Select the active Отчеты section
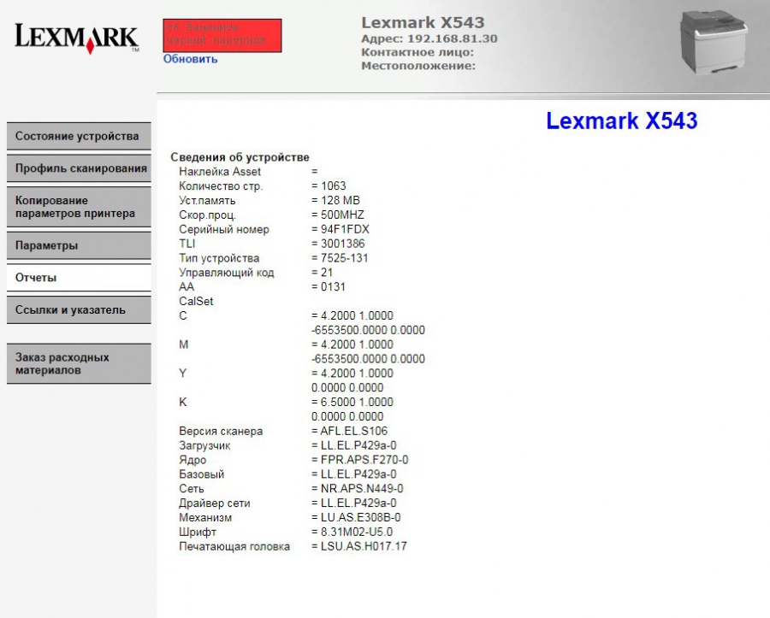The width and height of the screenshot is (770, 618). coord(79,278)
